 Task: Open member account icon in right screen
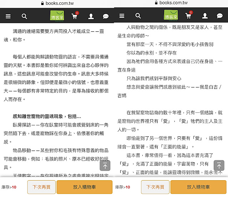(205, 16)
